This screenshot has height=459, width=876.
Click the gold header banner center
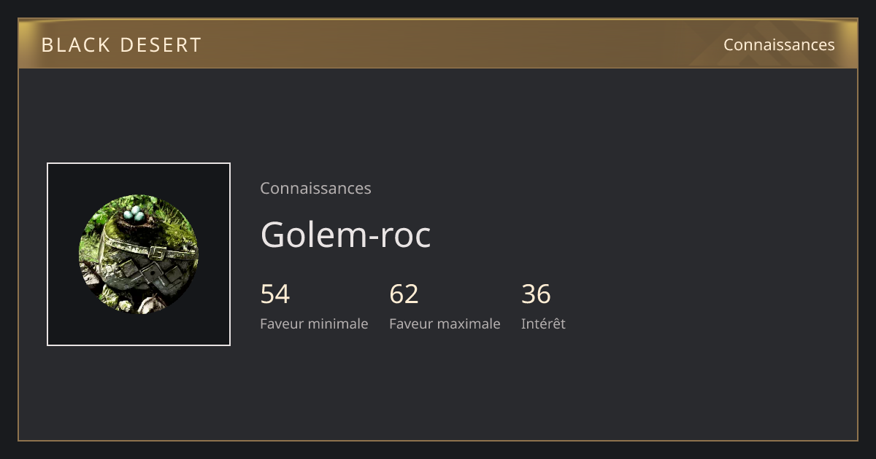pyautogui.click(x=438, y=44)
